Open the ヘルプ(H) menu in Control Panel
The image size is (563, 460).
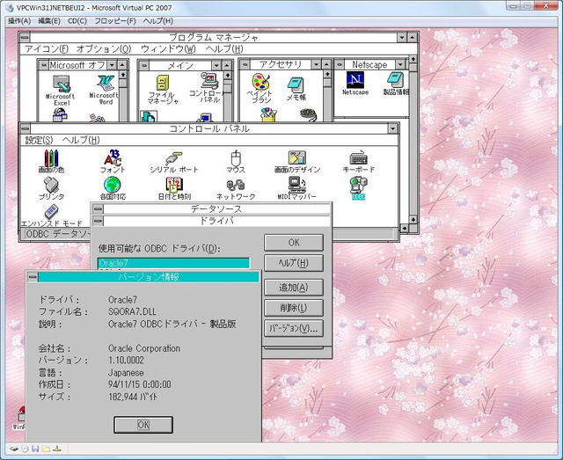(x=81, y=140)
